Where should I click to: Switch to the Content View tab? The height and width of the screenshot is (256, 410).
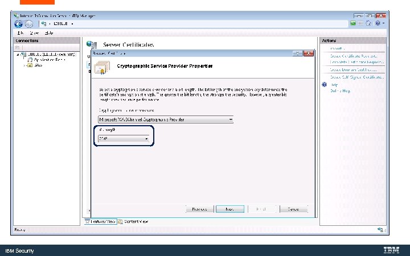(x=133, y=221)
